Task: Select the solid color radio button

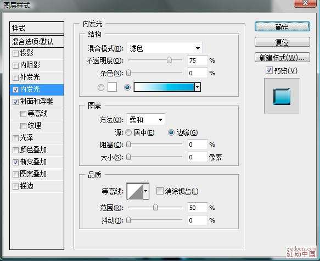Action: pyautogui.click(x=101, y=87)
